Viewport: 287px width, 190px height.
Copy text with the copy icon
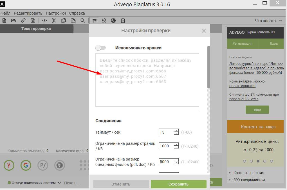[x=64, y=20]
